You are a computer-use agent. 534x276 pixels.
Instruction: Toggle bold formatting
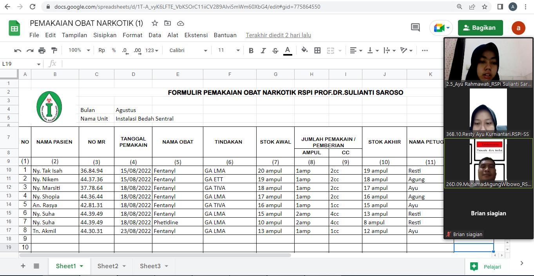click(x=251, y=51)
